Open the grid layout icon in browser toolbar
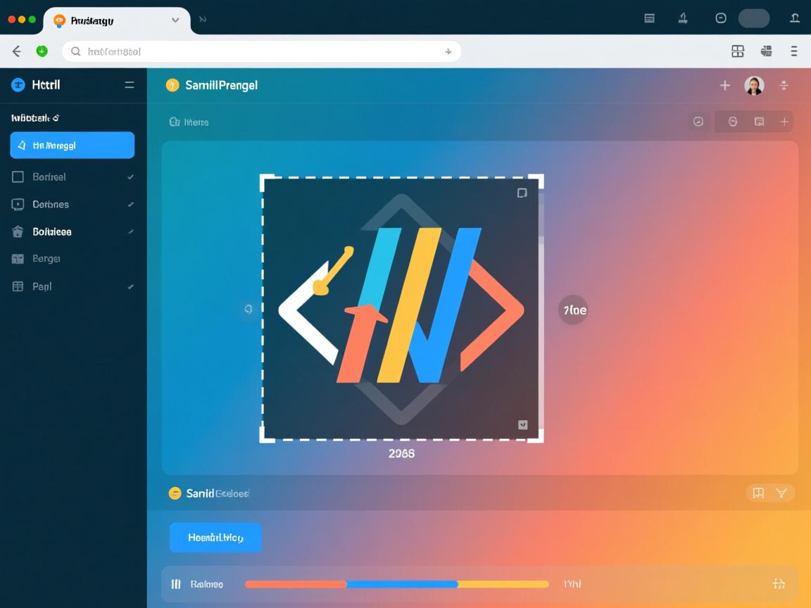811x608 pixels. pyautogui.click(x=737, y=51)
